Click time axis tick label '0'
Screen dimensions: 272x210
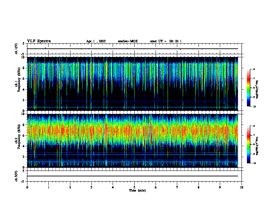coord(27,187)
